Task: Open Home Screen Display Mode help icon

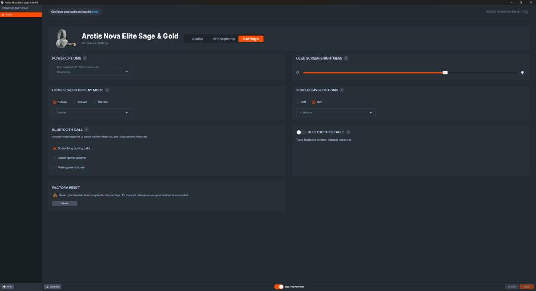Action: pos(107,90)
